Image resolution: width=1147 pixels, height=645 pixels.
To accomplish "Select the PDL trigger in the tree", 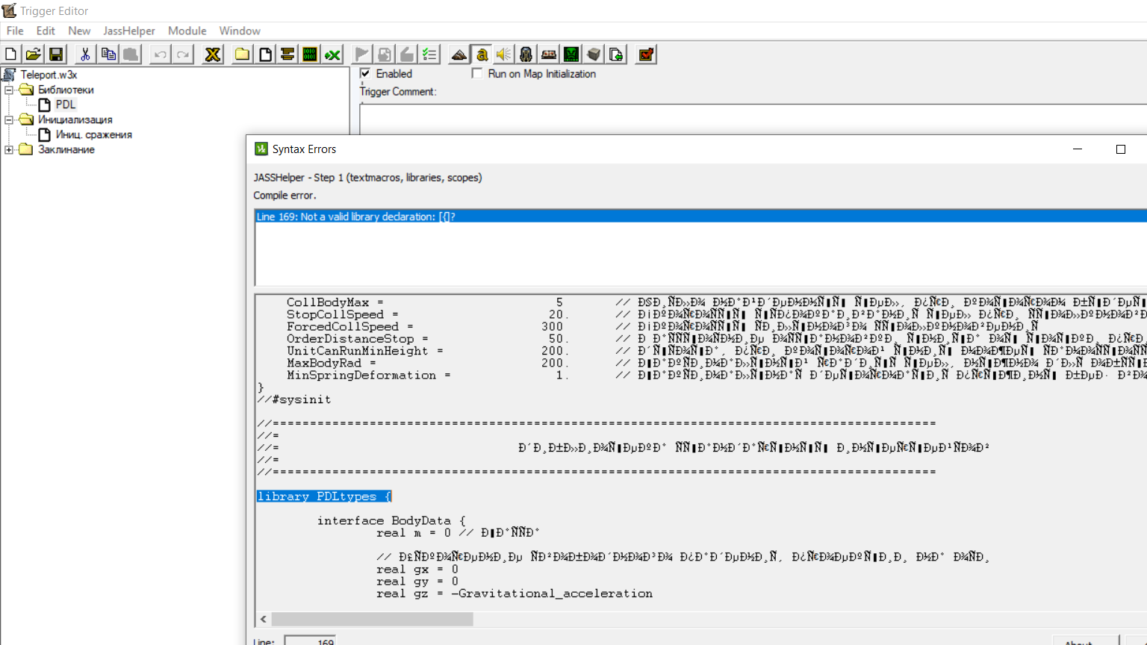I will [66, 105].
